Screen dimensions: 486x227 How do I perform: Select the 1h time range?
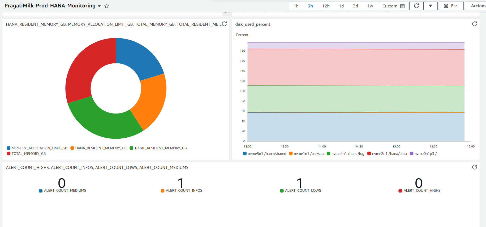tap(296, 6)
